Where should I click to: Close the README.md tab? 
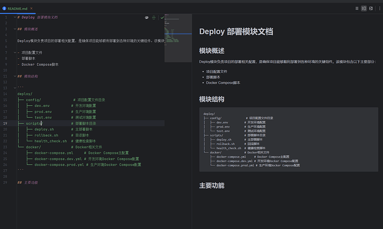point(31,8)
